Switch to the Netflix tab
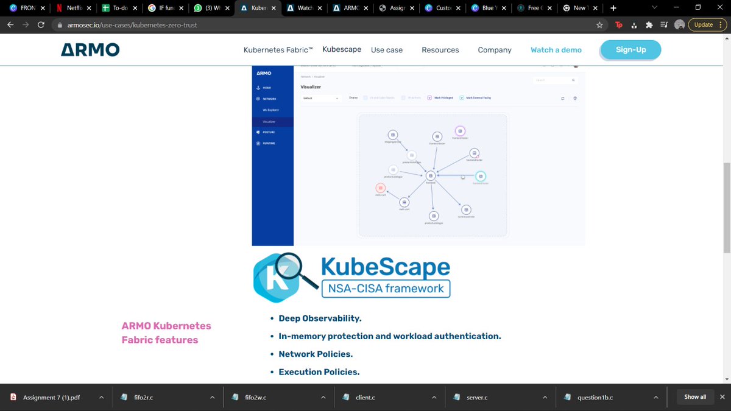Image resolution: width=731 pixels, height=411 pixels. (72, 8)
